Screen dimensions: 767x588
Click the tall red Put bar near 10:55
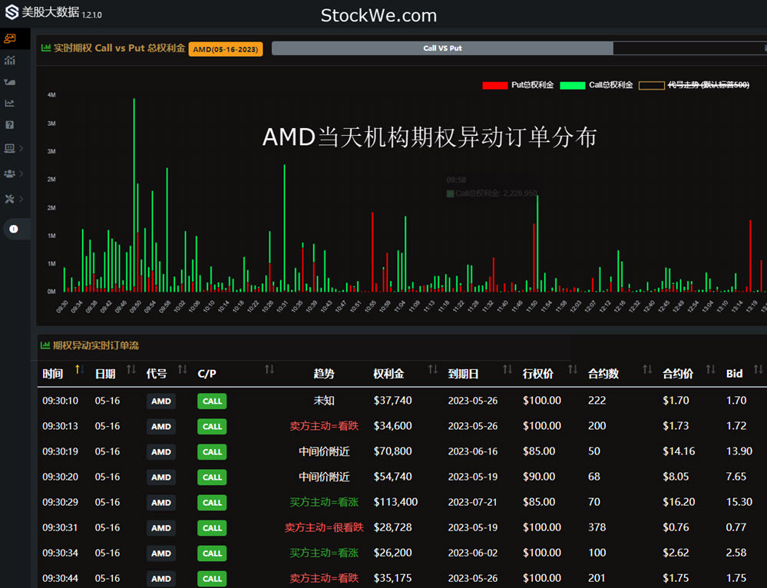click(x=372, y=252)
